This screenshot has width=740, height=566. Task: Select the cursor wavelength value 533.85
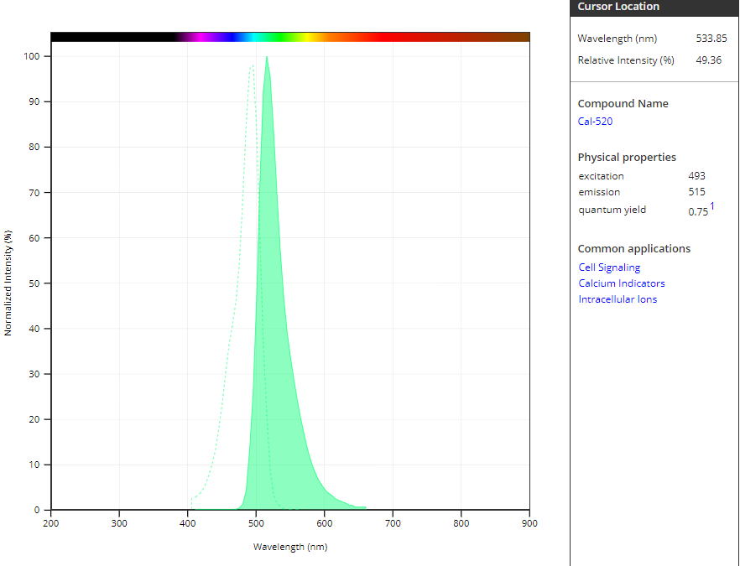[x=711, y=39]
